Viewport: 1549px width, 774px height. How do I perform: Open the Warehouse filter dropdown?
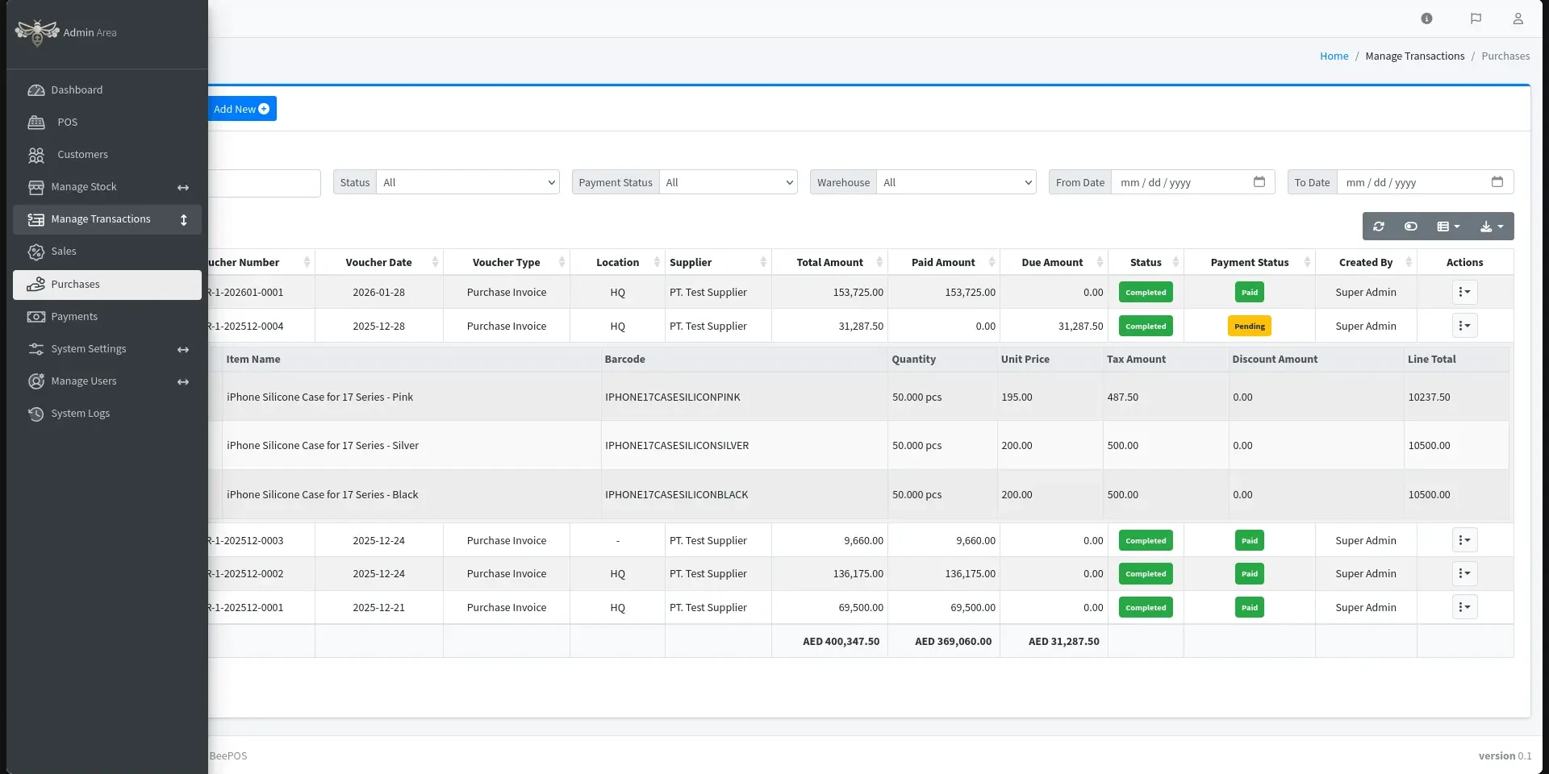click(956, 183)
